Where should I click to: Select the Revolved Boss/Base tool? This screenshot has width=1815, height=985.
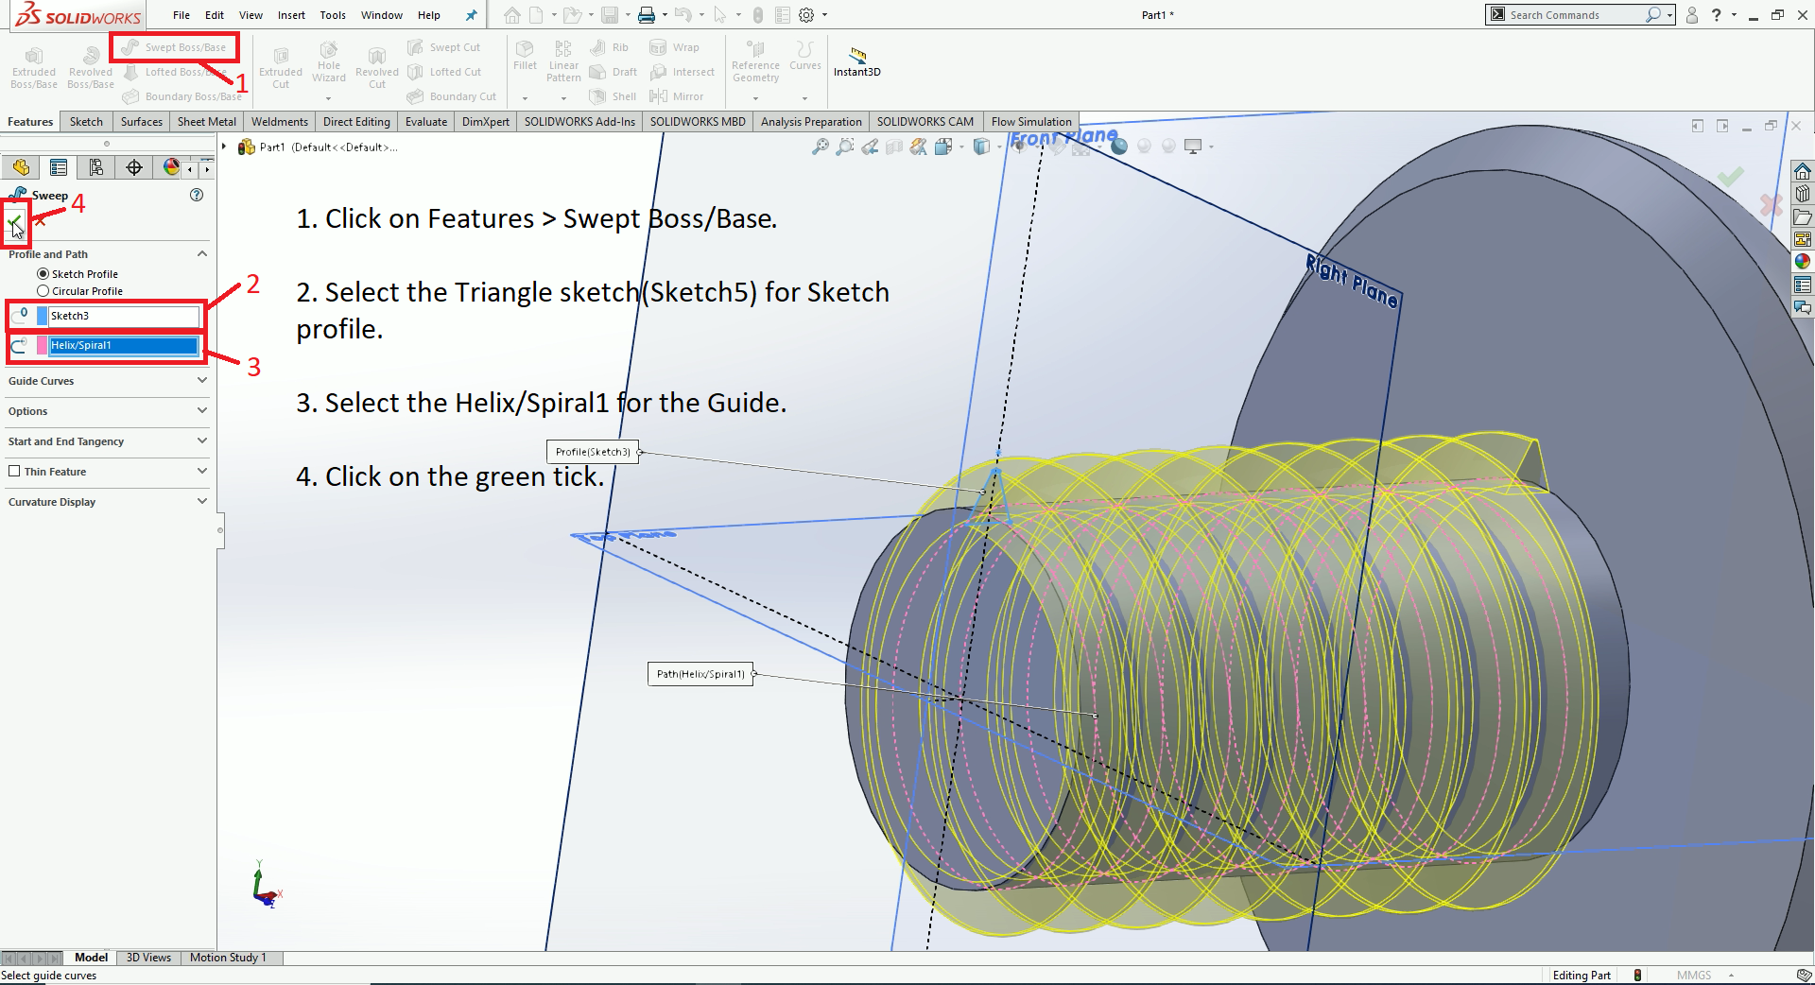pyautogui.click(x=91, y=68)
